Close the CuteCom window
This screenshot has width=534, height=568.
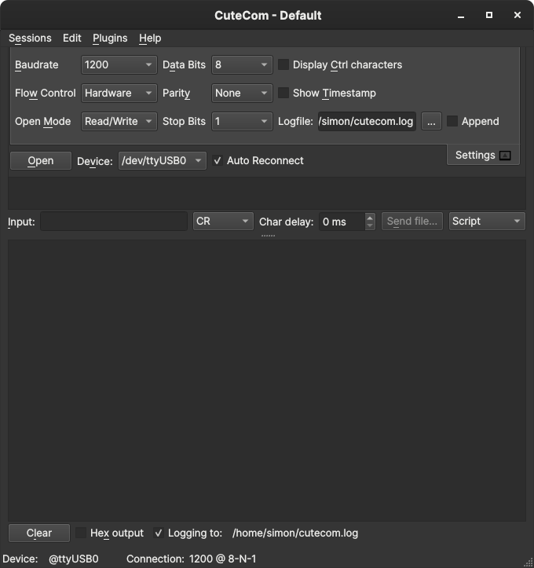(518, 15)
